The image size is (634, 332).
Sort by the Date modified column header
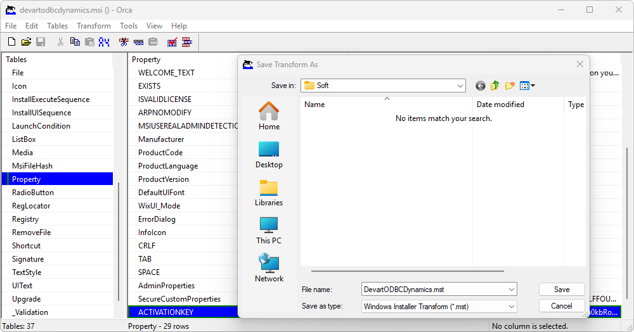pos(518,104)
